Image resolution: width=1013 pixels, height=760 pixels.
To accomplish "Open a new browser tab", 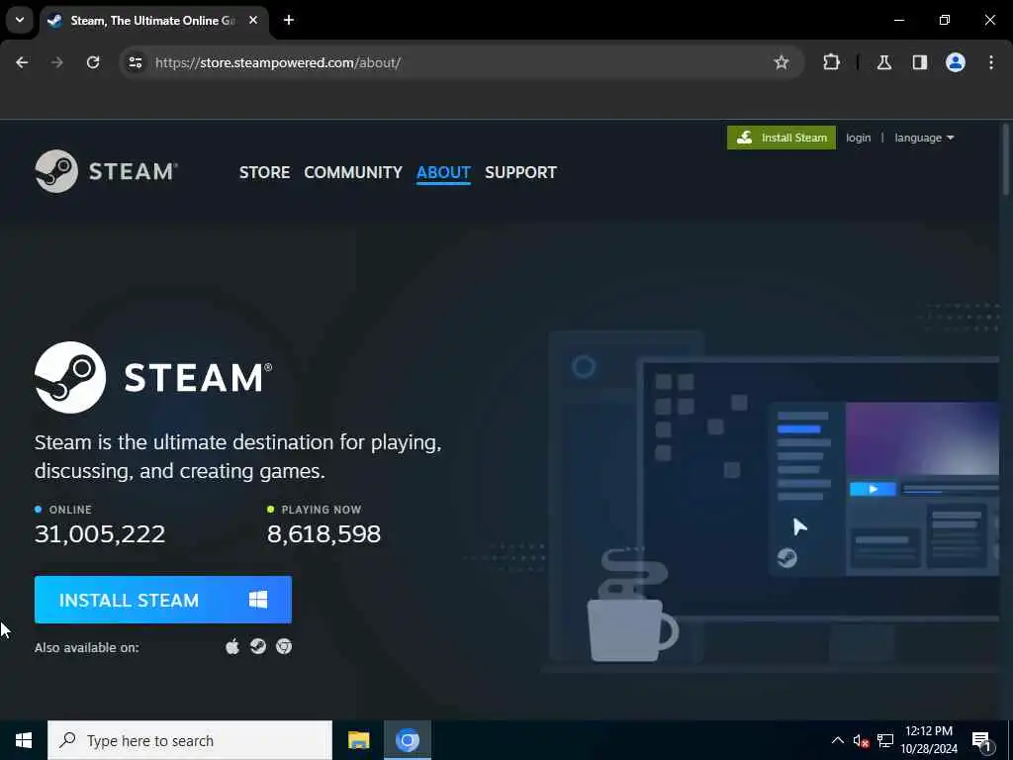I will click(x=289, y=20).
